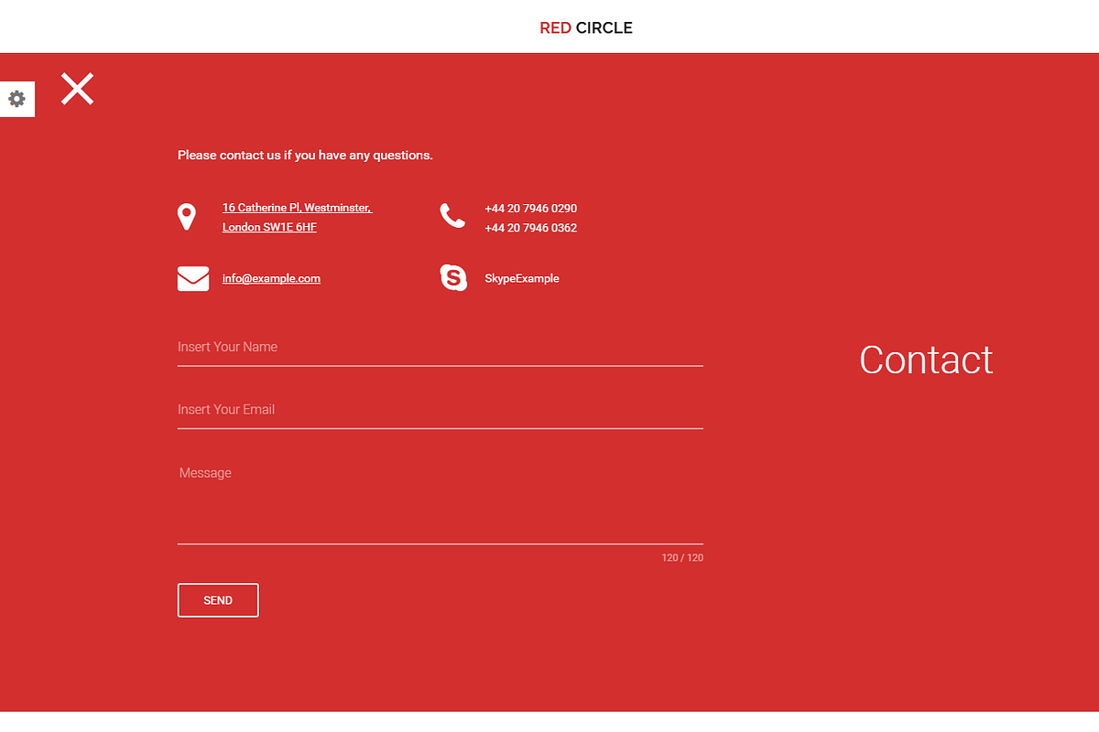
Task: Open the 16 Catherine Pl address link
Action: point(298,218)
